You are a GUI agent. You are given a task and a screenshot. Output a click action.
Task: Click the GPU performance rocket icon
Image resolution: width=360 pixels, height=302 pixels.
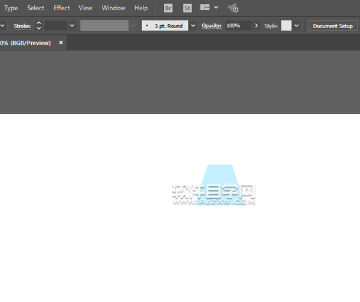pos(233,8)
